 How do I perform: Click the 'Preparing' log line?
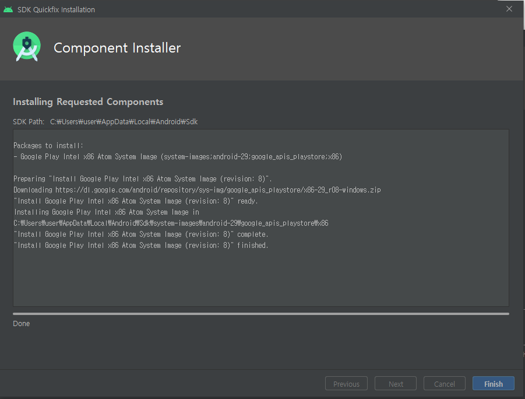point(142,179)
